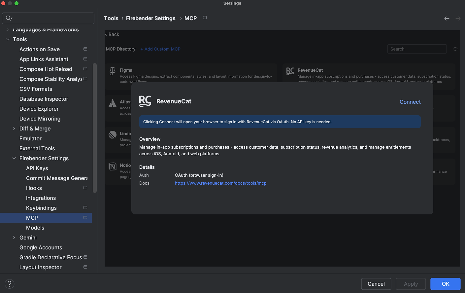Click the project icon beside Hooks
The height and width of the screenshot is (293, 465).
pos(85,188)
